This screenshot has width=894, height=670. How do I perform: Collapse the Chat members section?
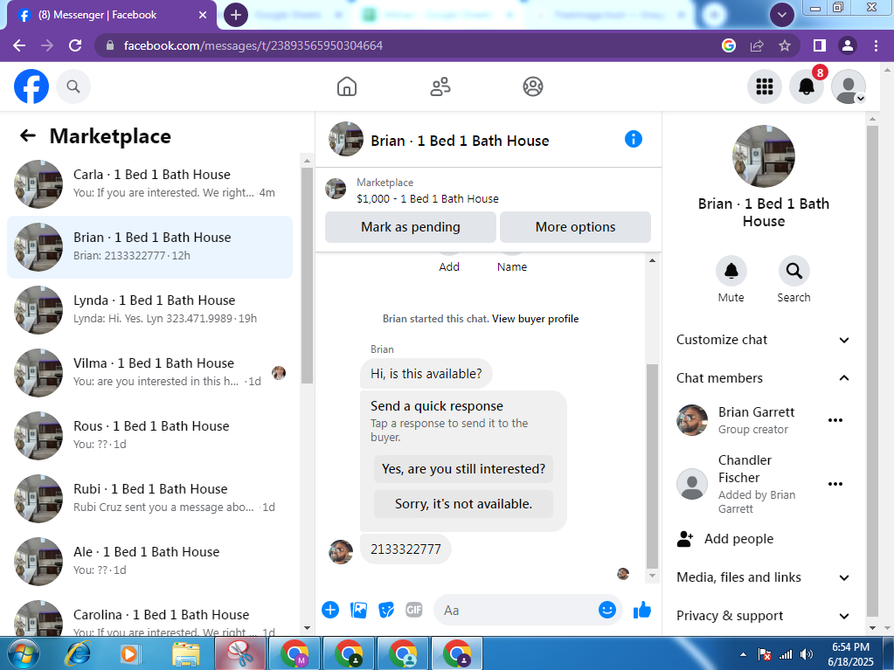coord(764,378)
